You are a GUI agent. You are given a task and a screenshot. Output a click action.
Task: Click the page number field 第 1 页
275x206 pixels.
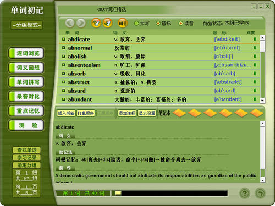pos(26,187)
